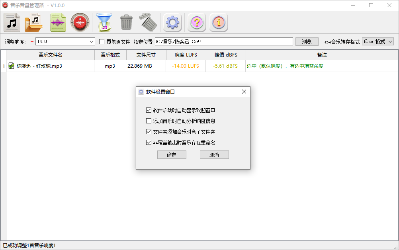Click 确定 in the settings dialog
399x250 pixels.
point(172,154)
